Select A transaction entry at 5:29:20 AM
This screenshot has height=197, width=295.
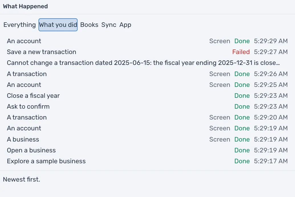tap(147, 117)
